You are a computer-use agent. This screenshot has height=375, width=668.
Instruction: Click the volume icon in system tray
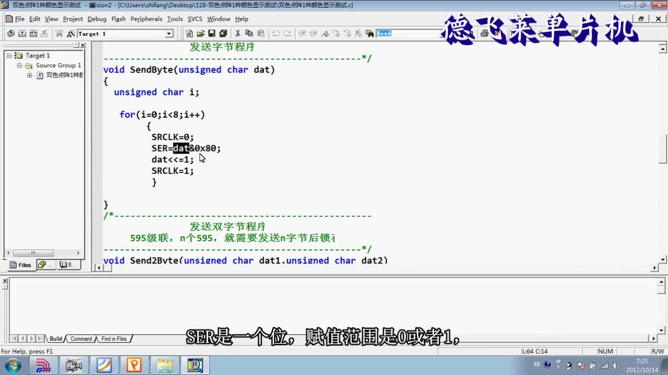click(x=615, y=365)
